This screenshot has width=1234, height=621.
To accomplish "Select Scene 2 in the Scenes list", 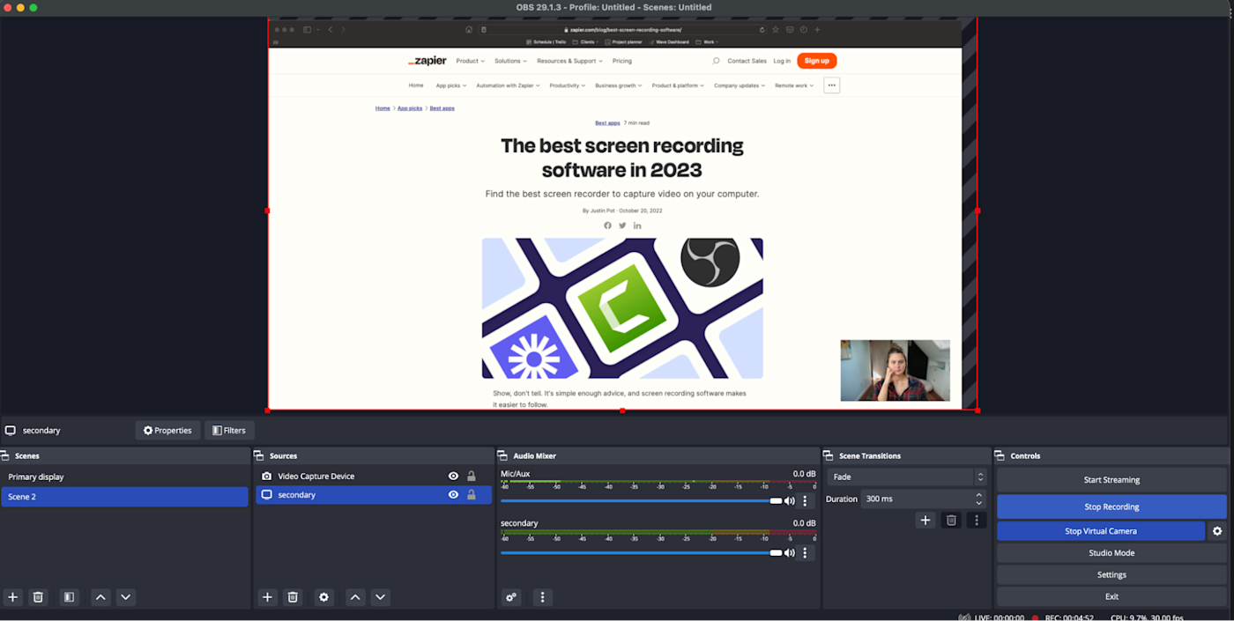I will (124, 497).
